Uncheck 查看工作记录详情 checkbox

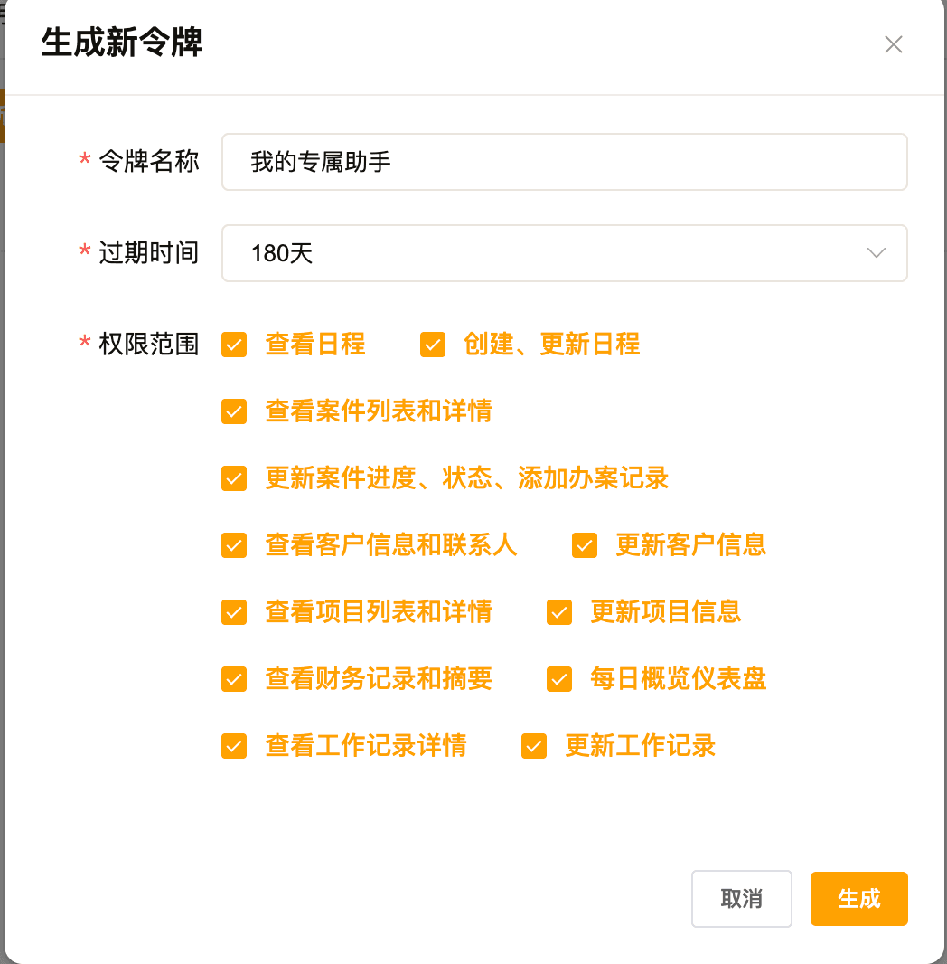coord(234,746)
